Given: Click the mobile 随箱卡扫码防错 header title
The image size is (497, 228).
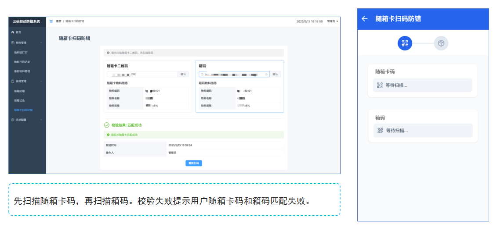Looking at the screenshot, I should [398, 19].
